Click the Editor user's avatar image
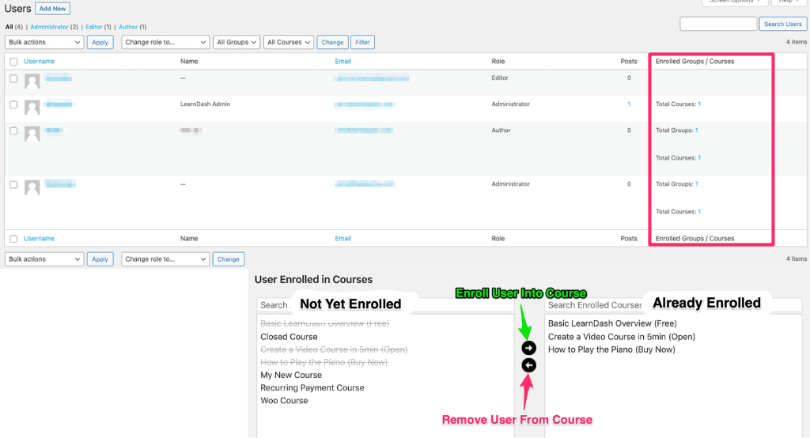 pyautogui.click(x=32, y=81)
